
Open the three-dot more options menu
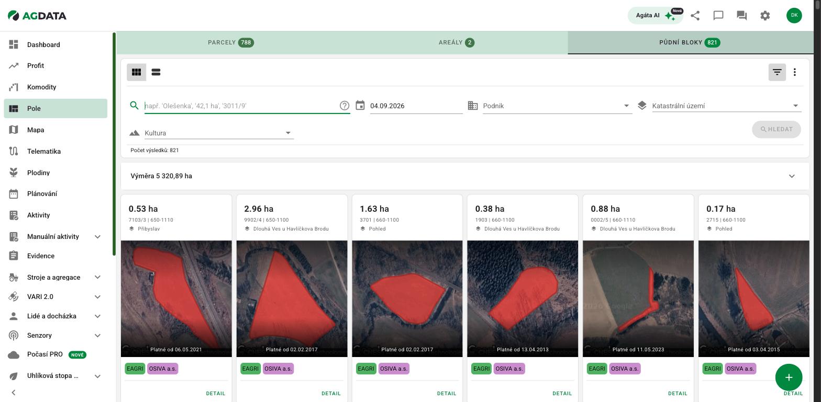[795, 72]
